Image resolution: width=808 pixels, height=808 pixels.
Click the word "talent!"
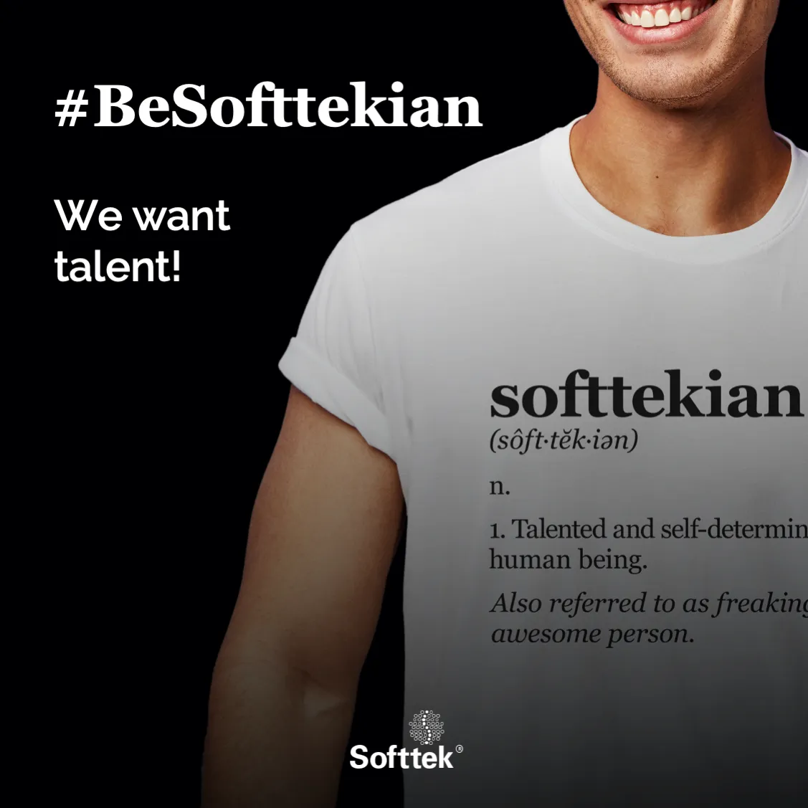coord(118,266)
